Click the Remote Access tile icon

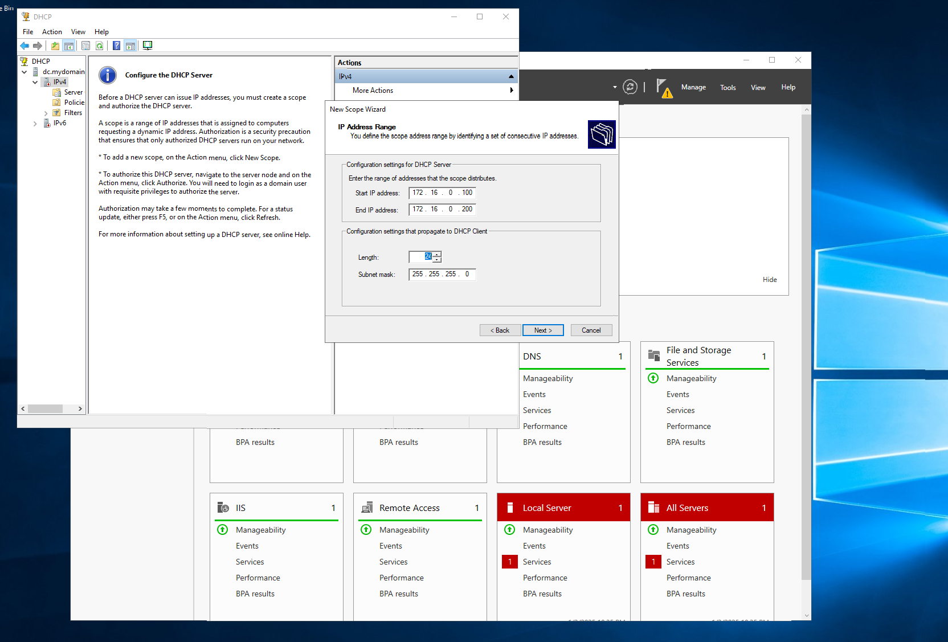[x=367, y=508]
